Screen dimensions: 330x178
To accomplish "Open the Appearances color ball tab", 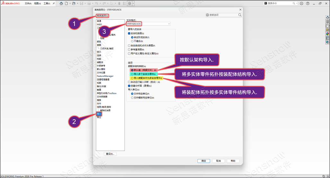I will [x=327, y=34].
